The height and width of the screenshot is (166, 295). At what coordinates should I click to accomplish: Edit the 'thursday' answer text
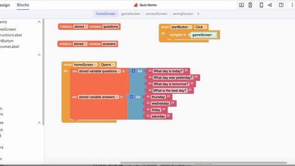[158, 97]
